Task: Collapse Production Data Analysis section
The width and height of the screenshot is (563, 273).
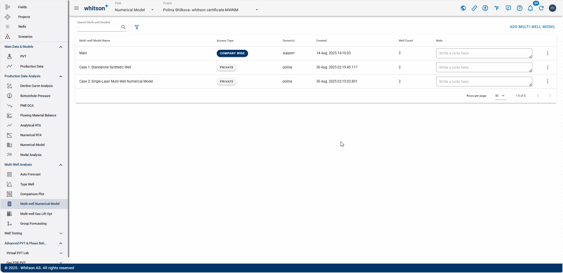Action: point(61,76)
